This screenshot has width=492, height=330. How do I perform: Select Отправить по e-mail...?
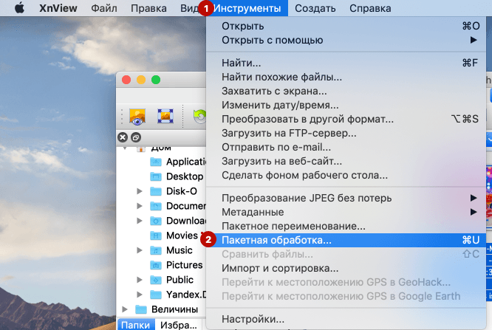point(346,147)
